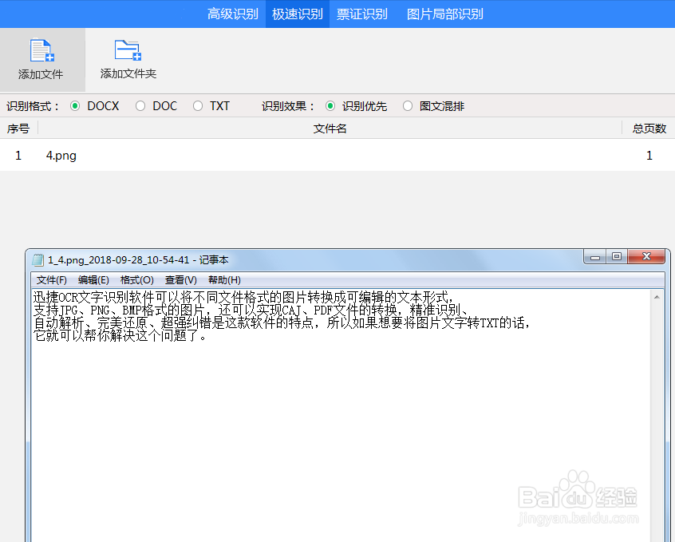The height and width of the screenshot is (542, 675).
Task: Select DOCX output format
Action: tap(75, 106)
